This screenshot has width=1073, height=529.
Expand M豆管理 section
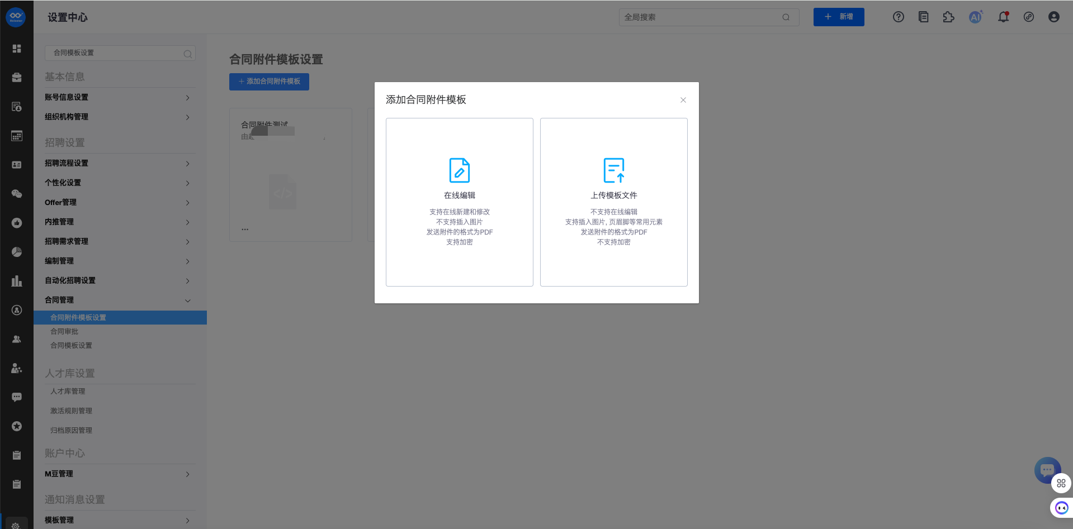[120, 474]
